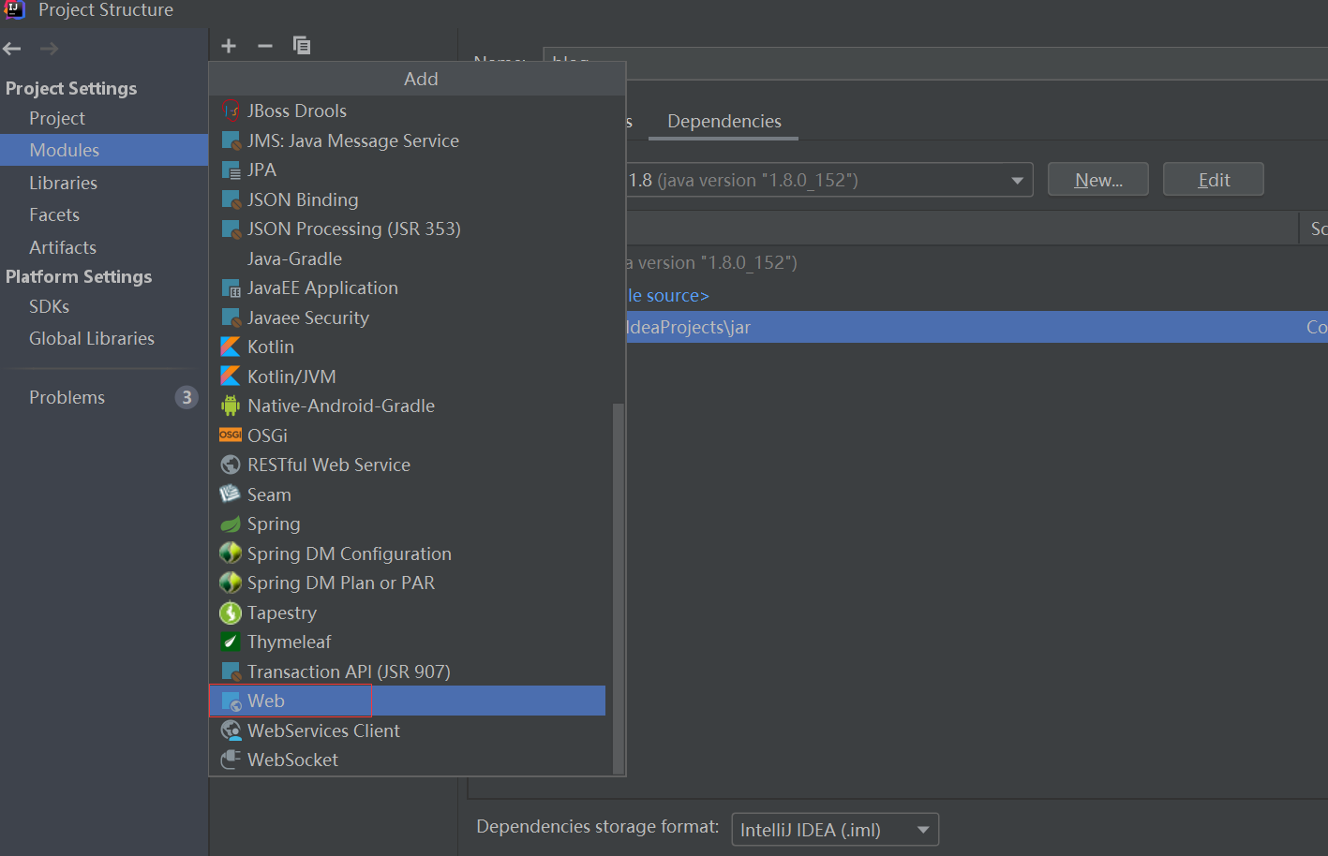
Task: Click the Tapestry globe icon
Action: click(x=231, y=612)
